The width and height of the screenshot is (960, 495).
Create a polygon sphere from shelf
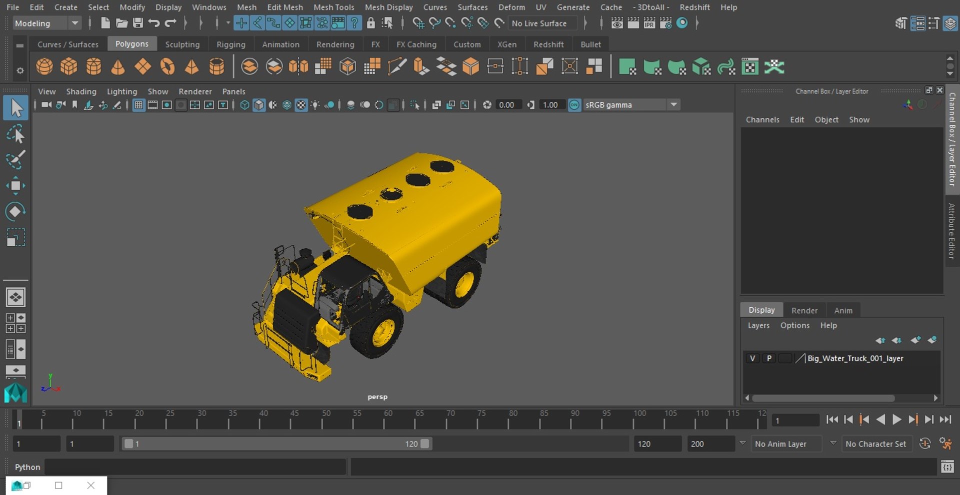(44, 66)
